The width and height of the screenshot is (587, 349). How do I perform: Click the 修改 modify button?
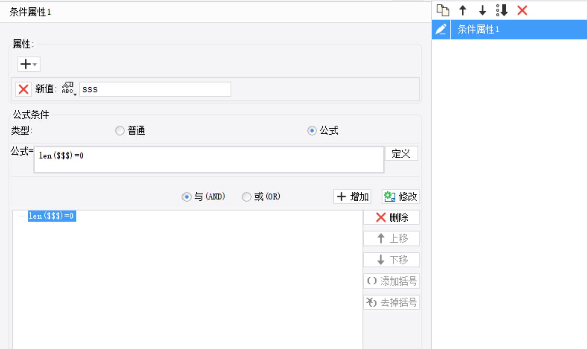coord(400,197)
